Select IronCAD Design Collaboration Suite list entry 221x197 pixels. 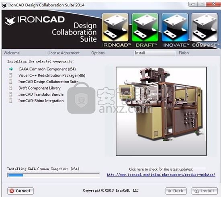48,82
